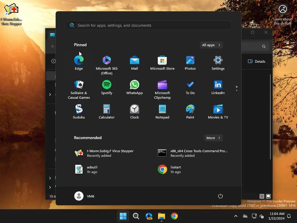Toggle Details pane in File Explorer
Viewport: 297px width, 223px height.
257,62
